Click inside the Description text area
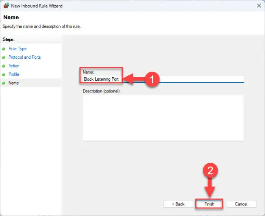The image size is (265, 216). coord(163,118)
